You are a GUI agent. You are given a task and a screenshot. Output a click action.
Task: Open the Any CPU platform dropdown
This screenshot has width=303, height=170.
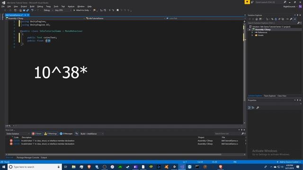coord(63,10)
